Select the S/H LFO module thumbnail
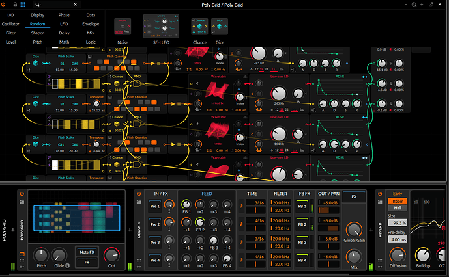 [x=161, y=26]
